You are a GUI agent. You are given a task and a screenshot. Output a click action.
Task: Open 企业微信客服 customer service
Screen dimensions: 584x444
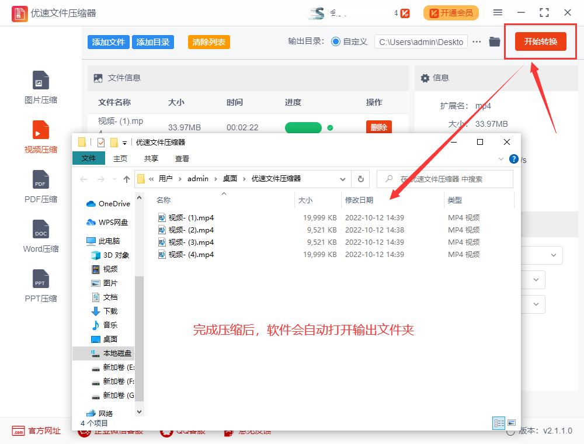pos(113,431)
